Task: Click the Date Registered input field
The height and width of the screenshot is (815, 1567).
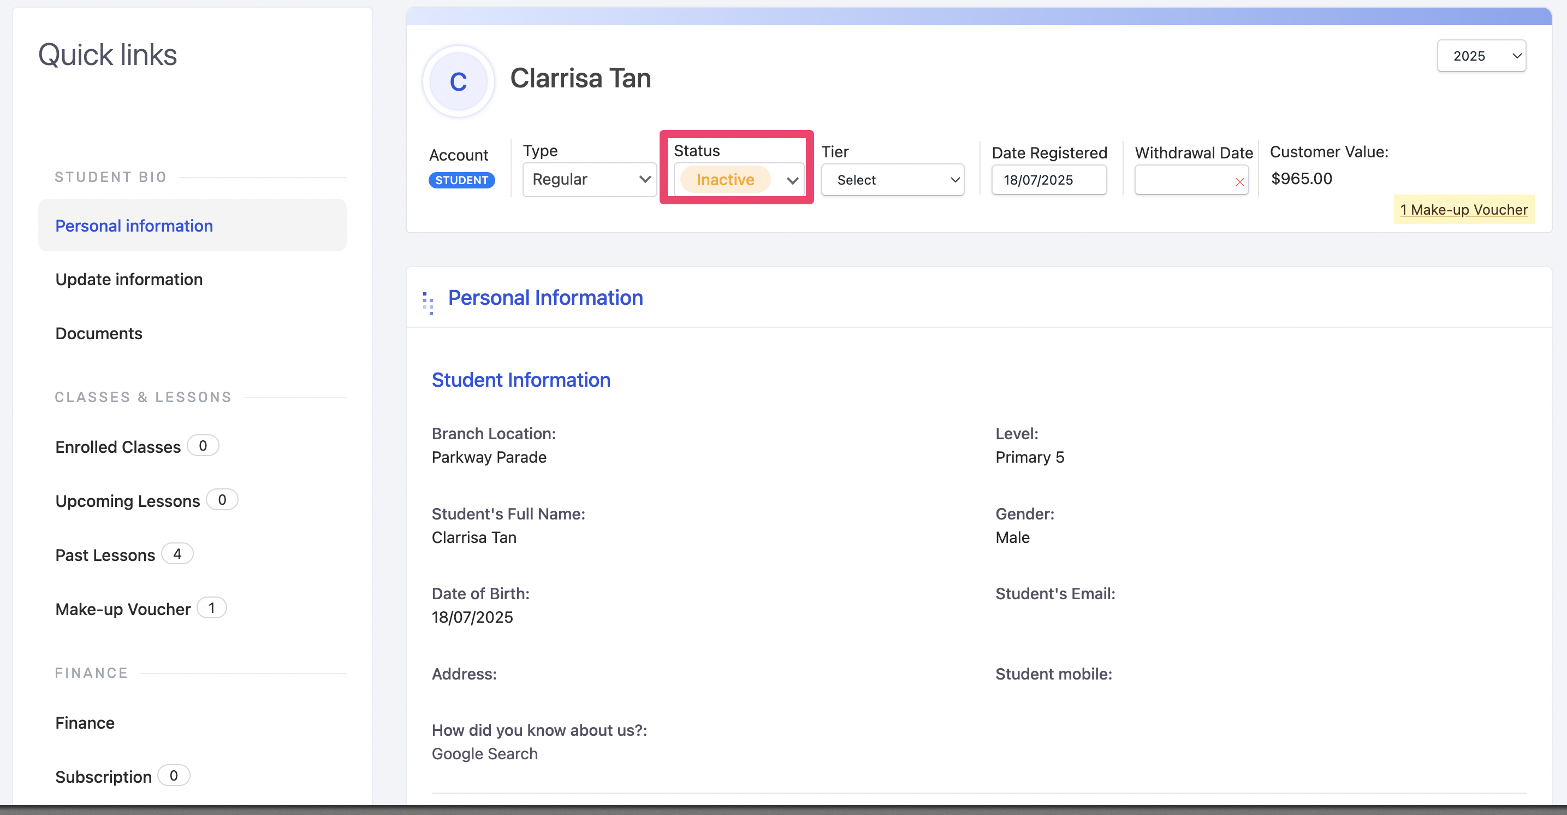Action: coord(1048,180)
